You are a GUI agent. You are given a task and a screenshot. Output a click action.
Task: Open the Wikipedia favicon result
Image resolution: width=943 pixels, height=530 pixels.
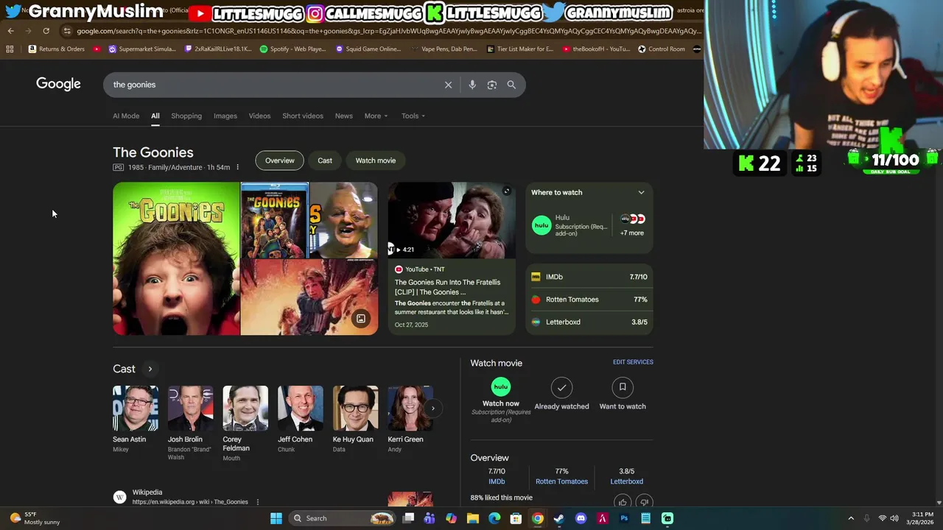(120, 497)
